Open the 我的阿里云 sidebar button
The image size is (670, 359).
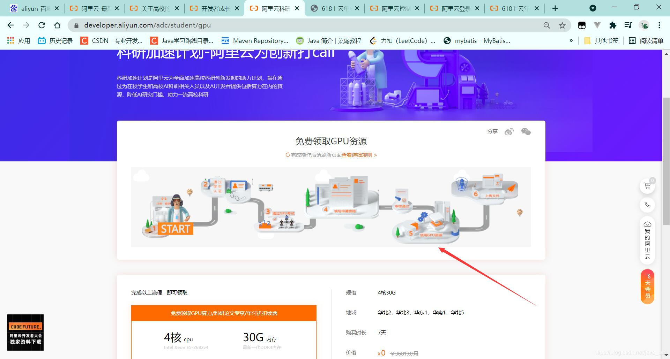click(x=647, y=240)
